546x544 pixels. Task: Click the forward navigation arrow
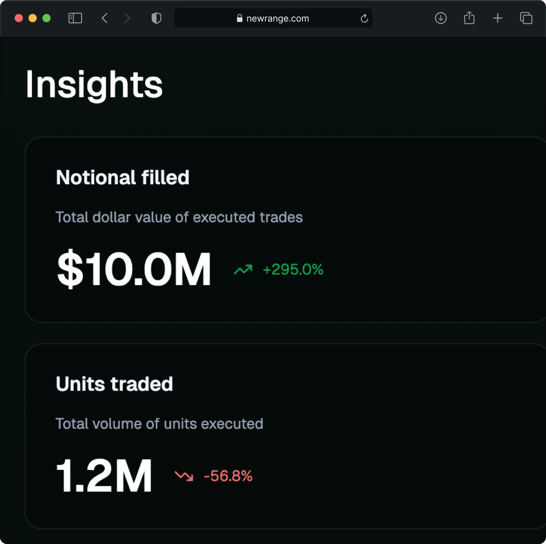[x=127, y=18]
